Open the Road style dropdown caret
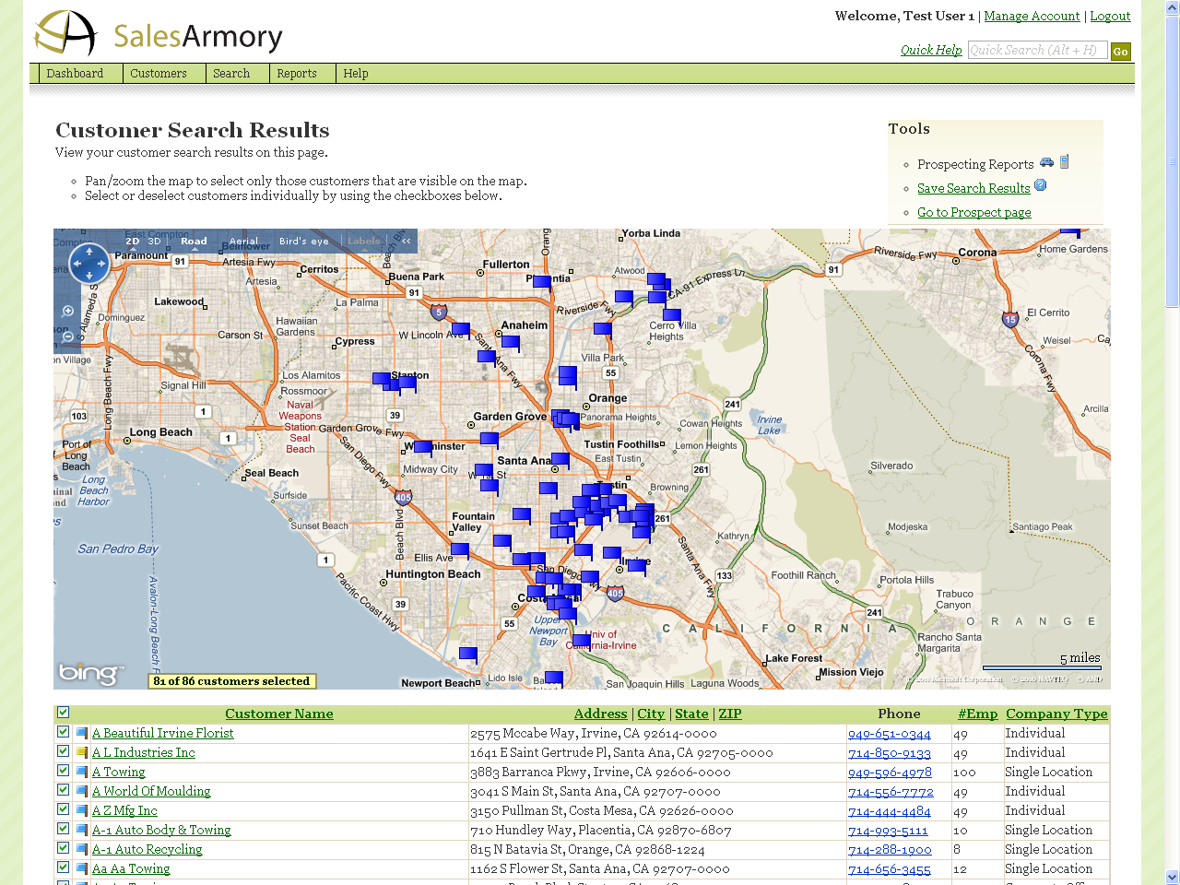This screenshot has height=885, width=1180. tap(195, 249)
